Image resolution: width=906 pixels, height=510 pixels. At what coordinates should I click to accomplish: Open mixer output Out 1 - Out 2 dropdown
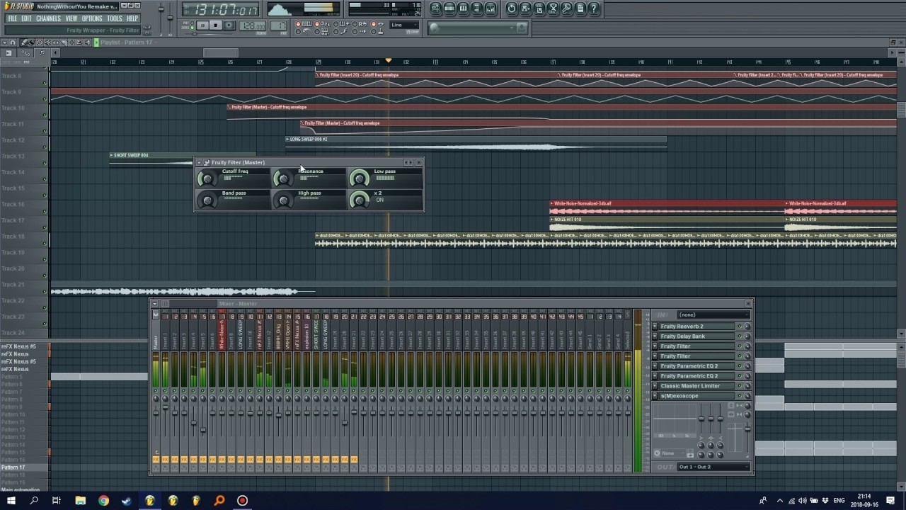pos(713,467)
